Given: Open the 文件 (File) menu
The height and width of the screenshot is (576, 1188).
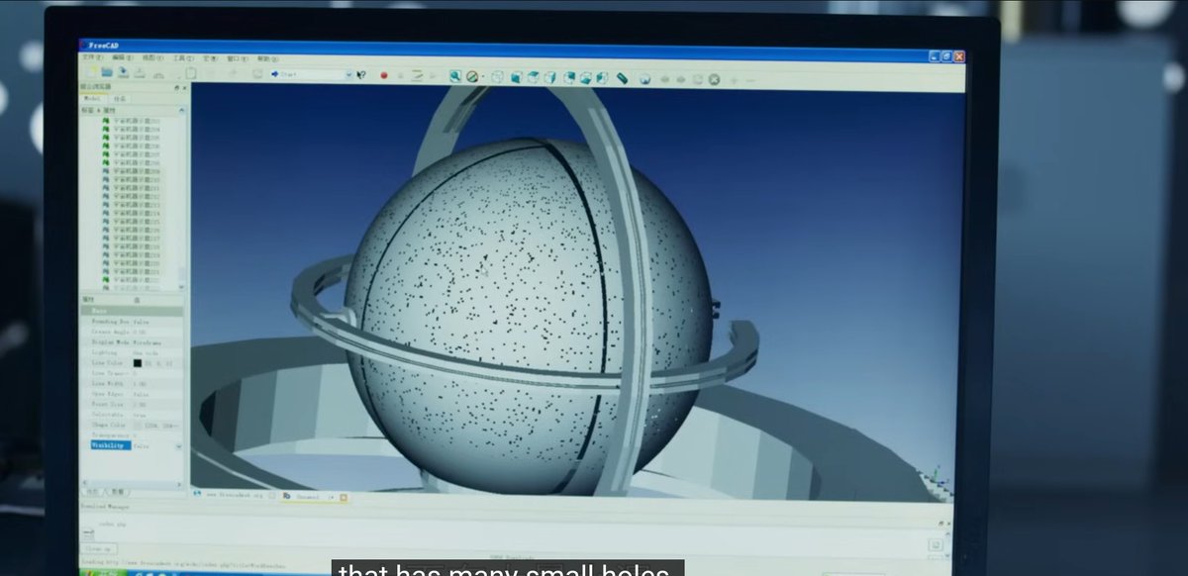Looking at the screenshot, I should point(93,57).
